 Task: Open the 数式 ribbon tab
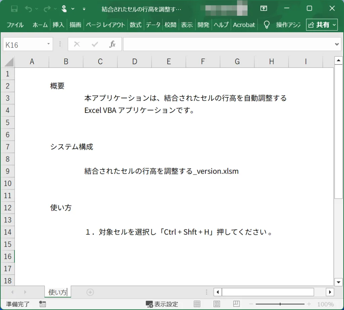coord(135,25)
